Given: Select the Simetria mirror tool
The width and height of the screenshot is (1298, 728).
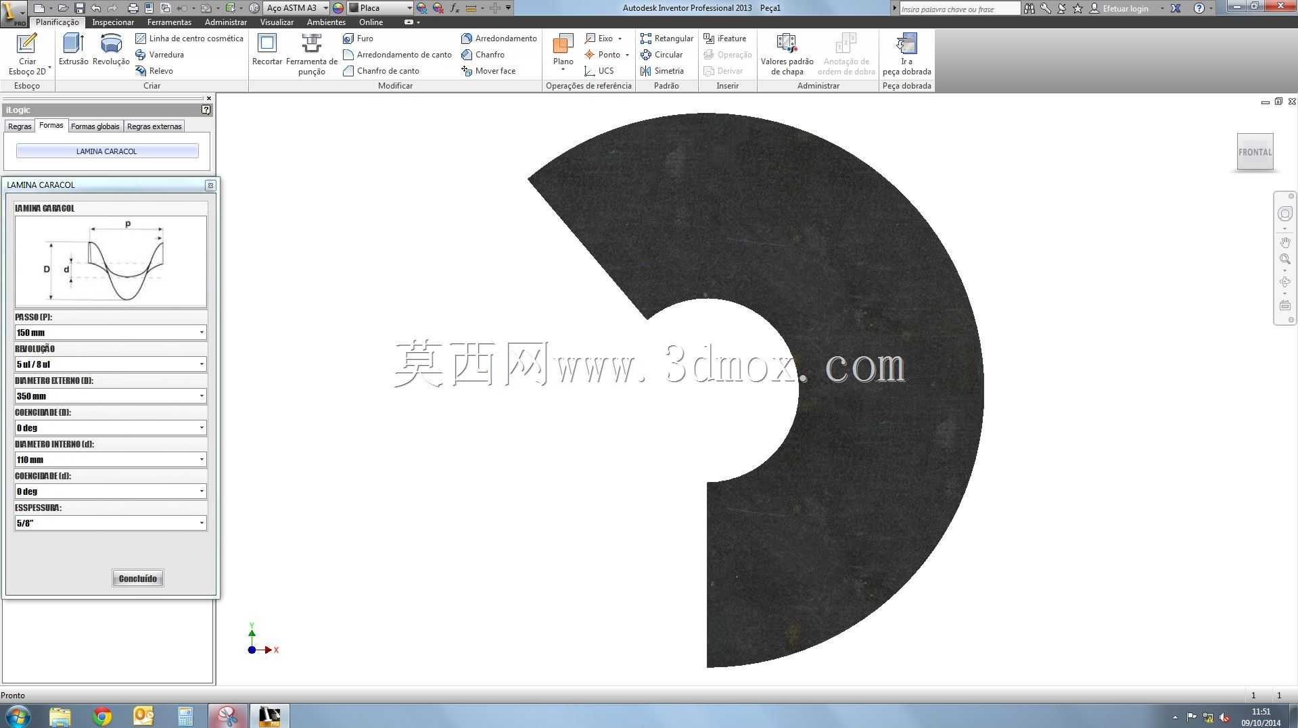Looking at the screenshot, I should pos(662,71).
